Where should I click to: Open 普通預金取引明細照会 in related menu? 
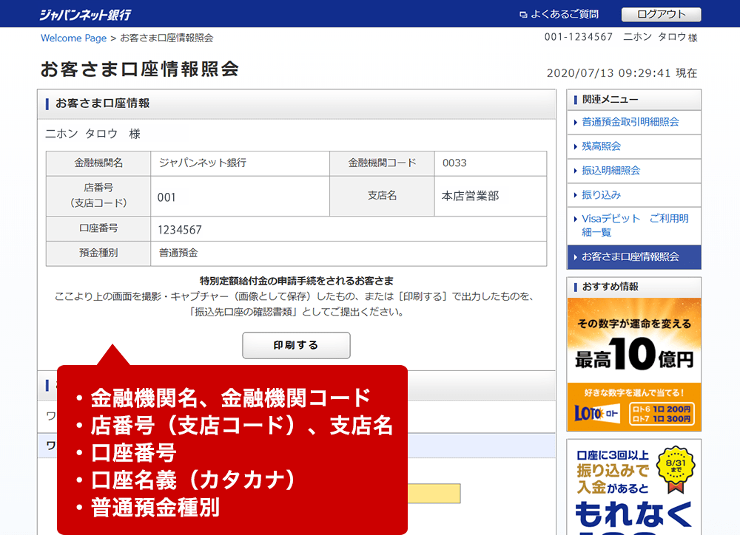[630, 122]
